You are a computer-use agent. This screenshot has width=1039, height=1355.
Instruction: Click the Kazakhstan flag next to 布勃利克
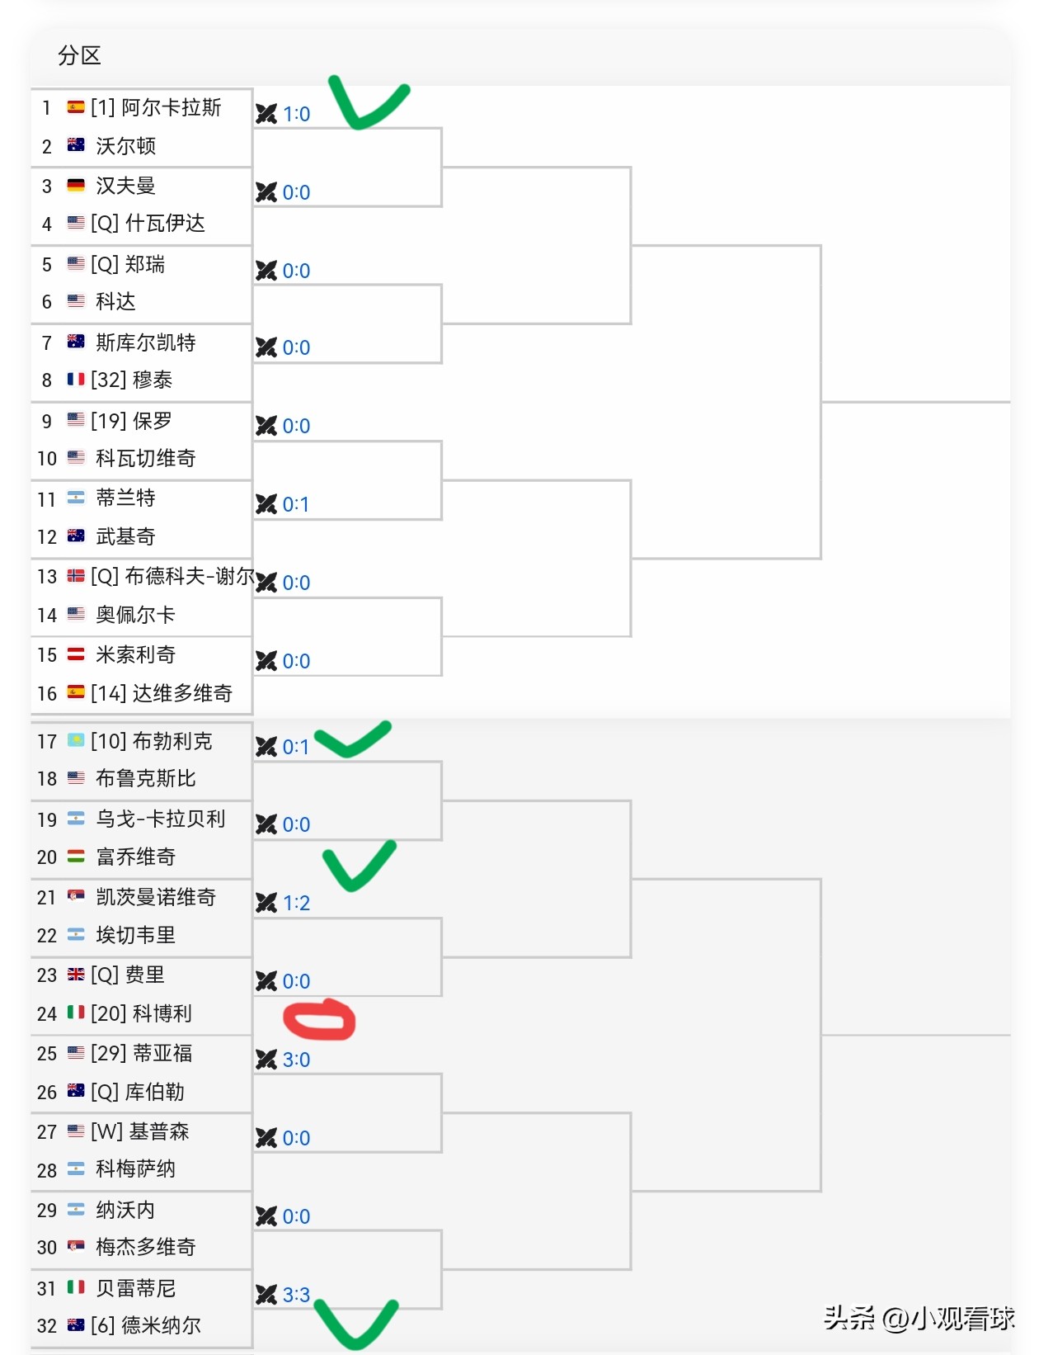point(76,740)
